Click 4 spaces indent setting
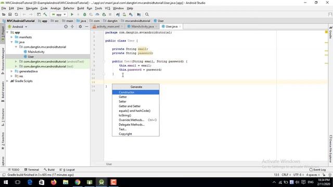The width and height of the screenshot is (333, 187). click(x=313, y=175)
